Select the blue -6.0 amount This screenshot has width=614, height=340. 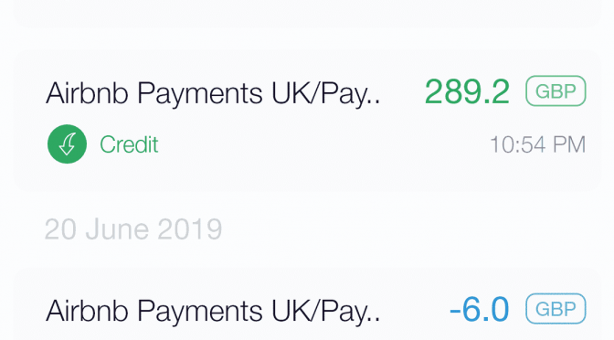(480, 309)
